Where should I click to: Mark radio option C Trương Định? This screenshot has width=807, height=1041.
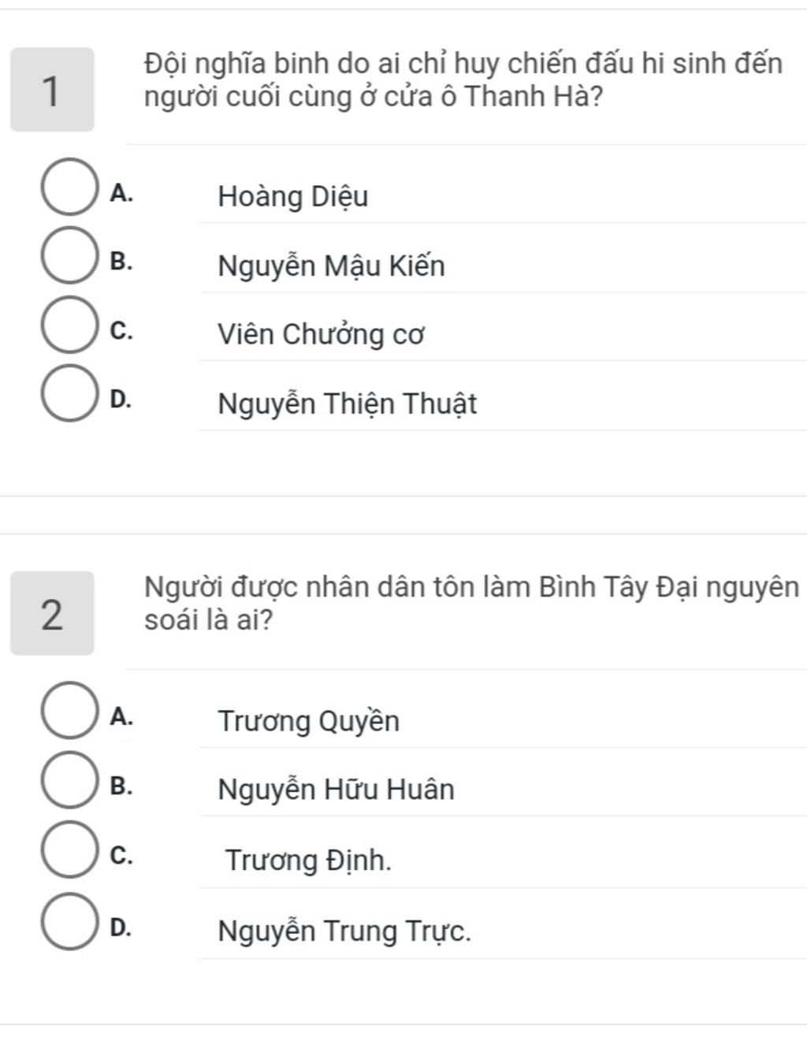point(69,850)
